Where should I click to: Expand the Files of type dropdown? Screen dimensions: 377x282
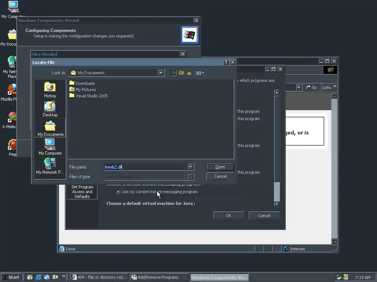click(x=191, y=177)
